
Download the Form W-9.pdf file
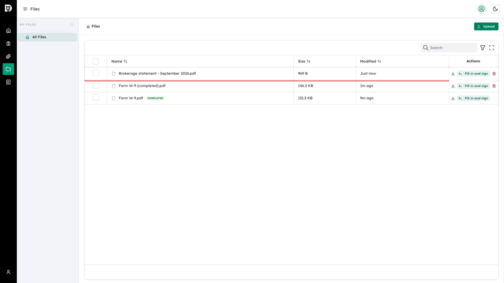[453, 98]
